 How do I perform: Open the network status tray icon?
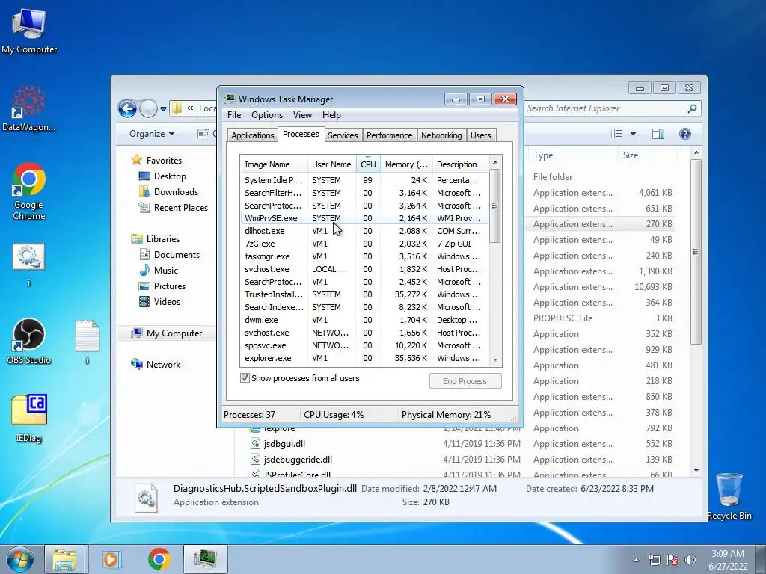(654, 560)
